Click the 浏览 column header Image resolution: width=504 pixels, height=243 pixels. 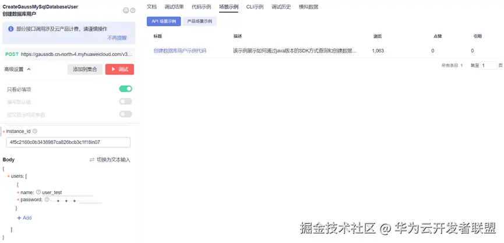(378, 37)
